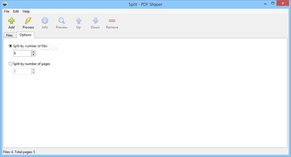The image size is (291, 157).
Task: Open the File menu
Action: coord(7,11)
